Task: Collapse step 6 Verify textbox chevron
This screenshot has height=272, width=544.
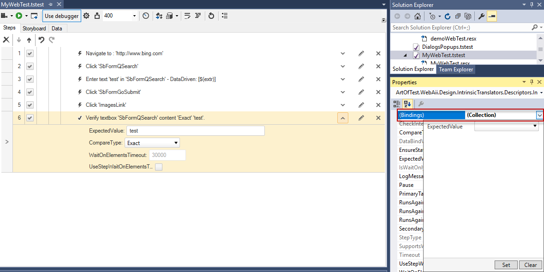Action: pyautogui.click(x=343, y=118)
